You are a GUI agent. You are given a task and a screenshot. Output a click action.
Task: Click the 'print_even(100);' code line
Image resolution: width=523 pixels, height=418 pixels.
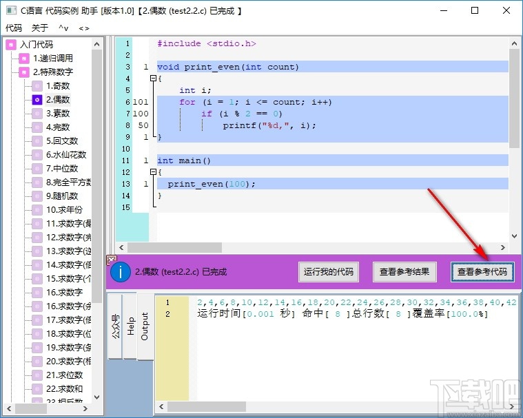(212, 184)
